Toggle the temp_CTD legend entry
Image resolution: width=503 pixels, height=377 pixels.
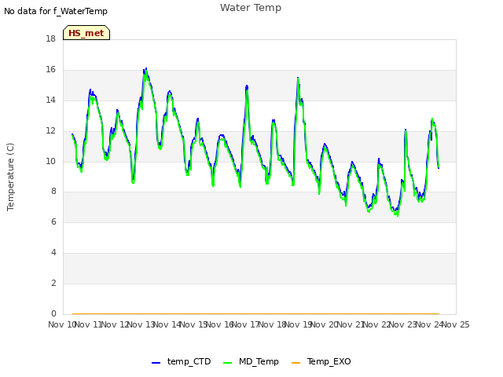click(182, 361)
